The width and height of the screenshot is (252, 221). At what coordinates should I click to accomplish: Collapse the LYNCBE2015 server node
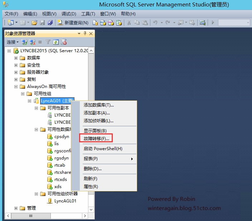(9, 51)
